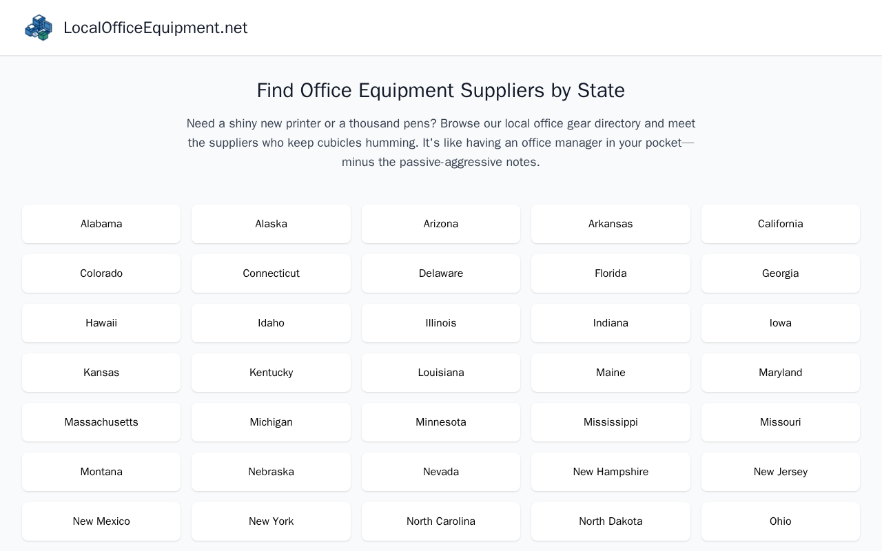Select the Kentucky state card
Viewport: 882px width, 551px height.
[271, 373]
